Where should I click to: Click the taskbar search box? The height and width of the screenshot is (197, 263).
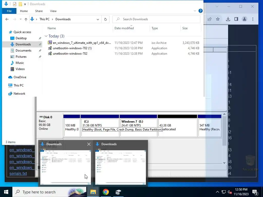coord(49,192)
